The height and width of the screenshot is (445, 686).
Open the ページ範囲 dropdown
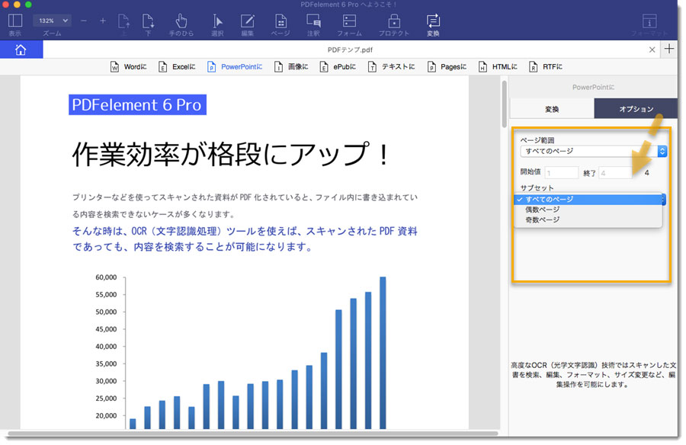[593, 151]
